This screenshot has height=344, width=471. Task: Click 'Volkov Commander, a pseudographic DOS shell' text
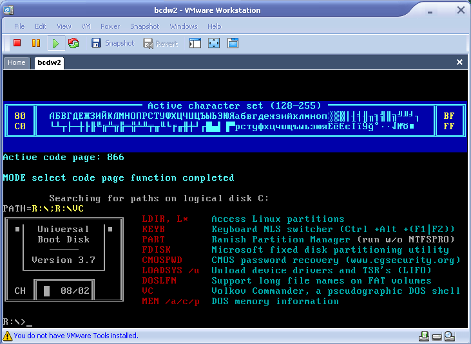tap(336, 291)
